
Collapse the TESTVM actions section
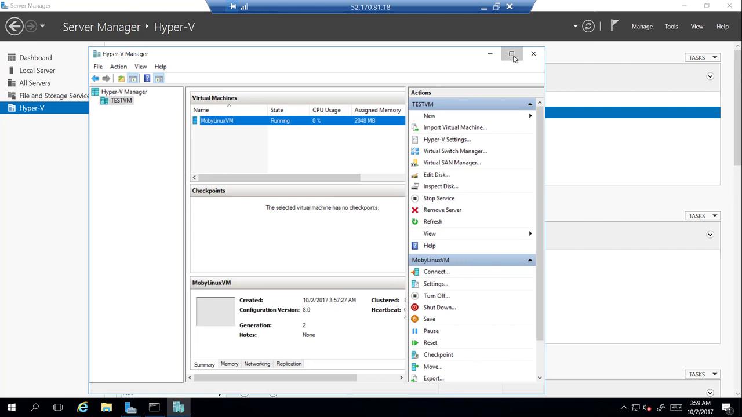tap(530, 104)
